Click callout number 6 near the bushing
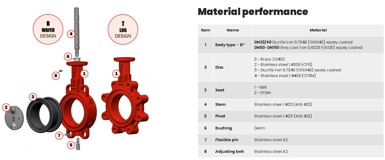 tap(68, 56)
